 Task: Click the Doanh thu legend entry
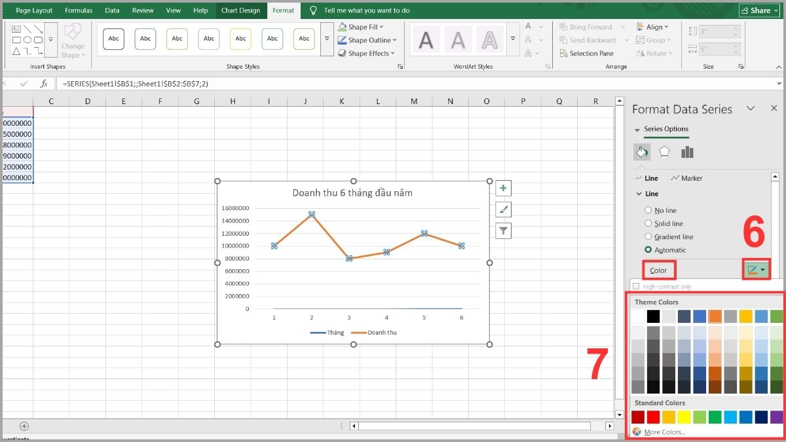coord(375,333)
